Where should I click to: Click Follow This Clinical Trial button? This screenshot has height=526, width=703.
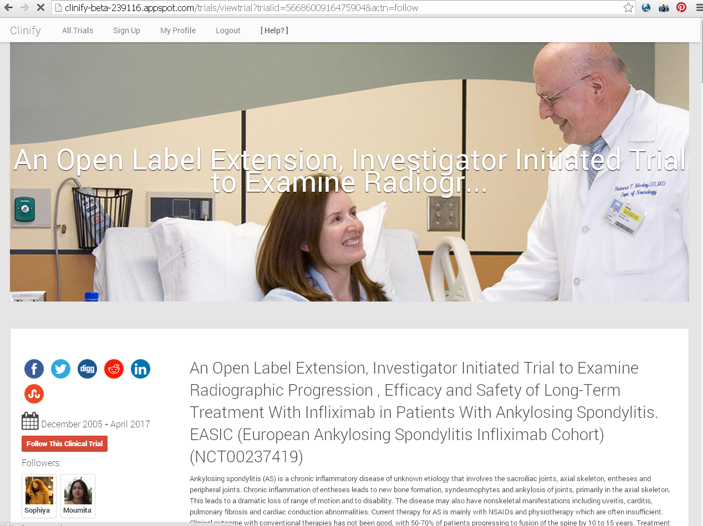(x=64, y=443)
